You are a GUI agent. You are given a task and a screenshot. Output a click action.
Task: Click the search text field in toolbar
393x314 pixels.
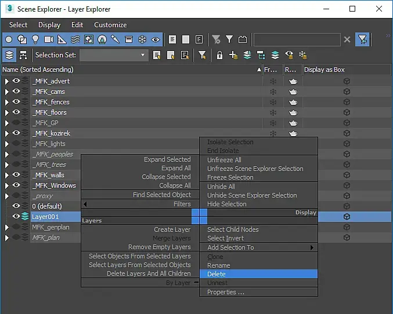click(x=297, y=40)
